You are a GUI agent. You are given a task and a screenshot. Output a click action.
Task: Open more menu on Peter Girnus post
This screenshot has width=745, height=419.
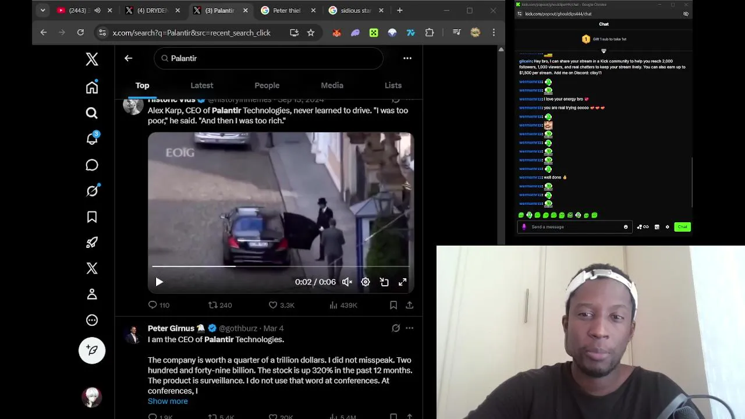410,328
